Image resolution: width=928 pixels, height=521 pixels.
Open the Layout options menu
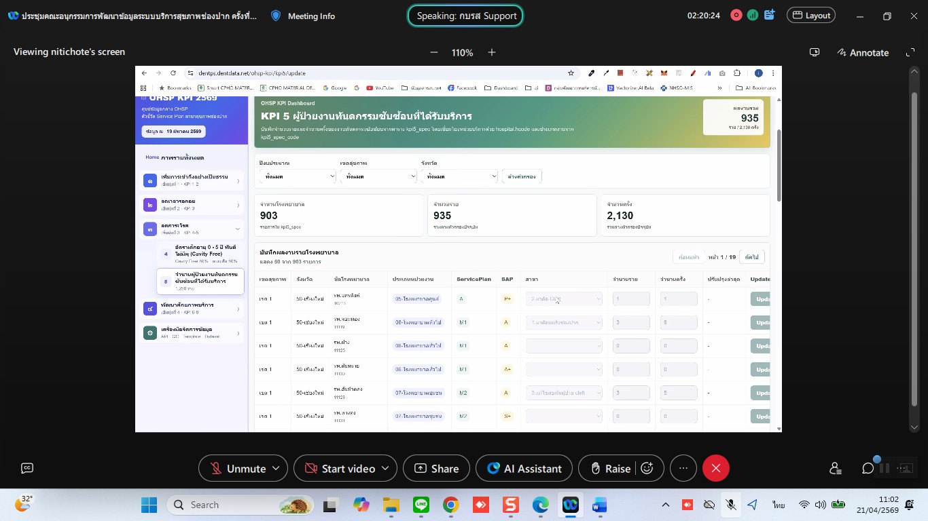810,15
